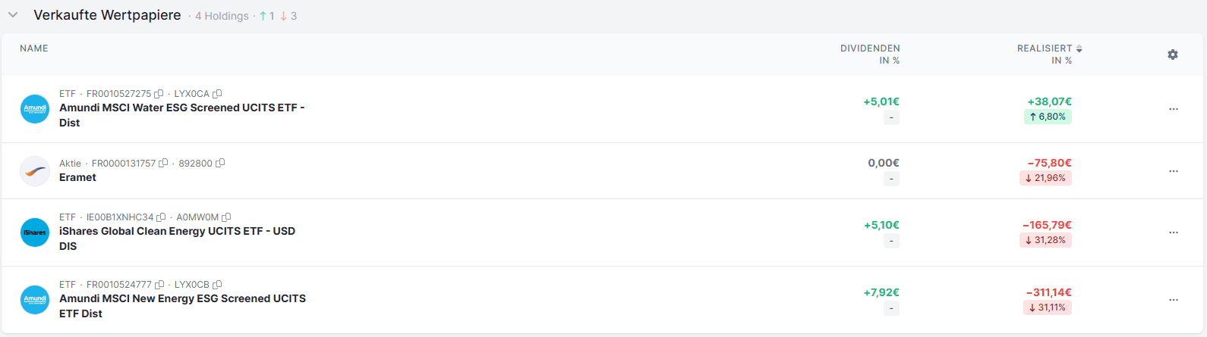Open iShares Global Clean Energy ETF

click(x=177, y=232)
